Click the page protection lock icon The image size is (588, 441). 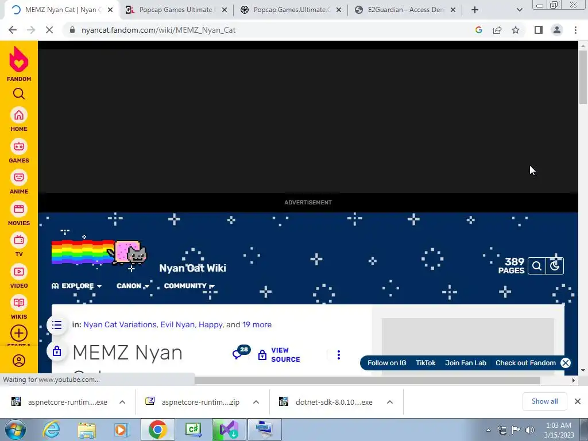(x=57, y=351)
